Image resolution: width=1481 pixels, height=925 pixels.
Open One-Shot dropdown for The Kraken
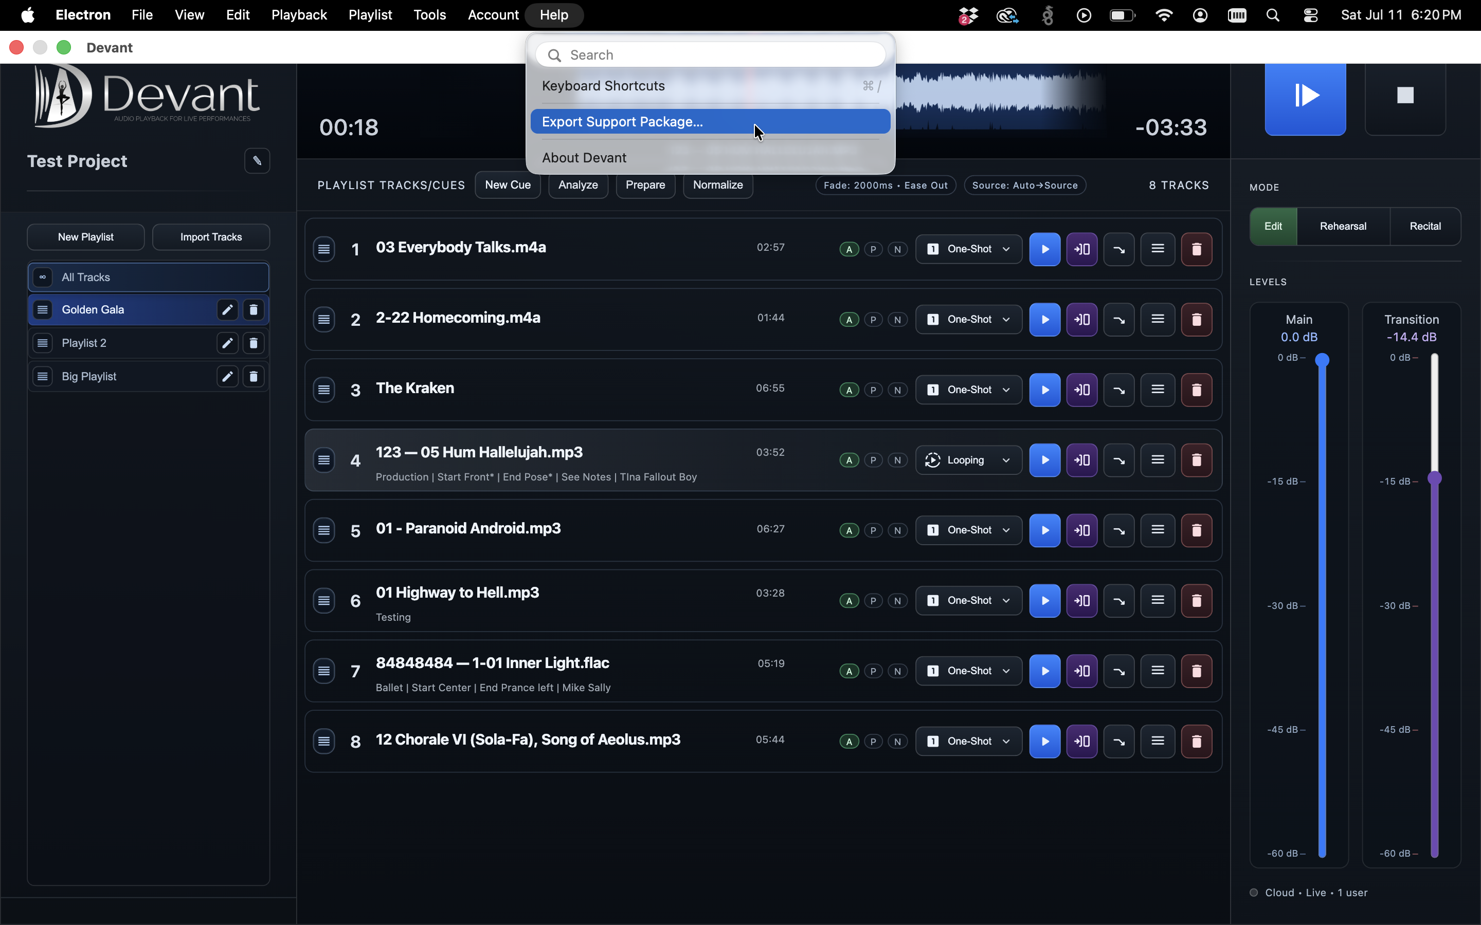pos(968,390)
